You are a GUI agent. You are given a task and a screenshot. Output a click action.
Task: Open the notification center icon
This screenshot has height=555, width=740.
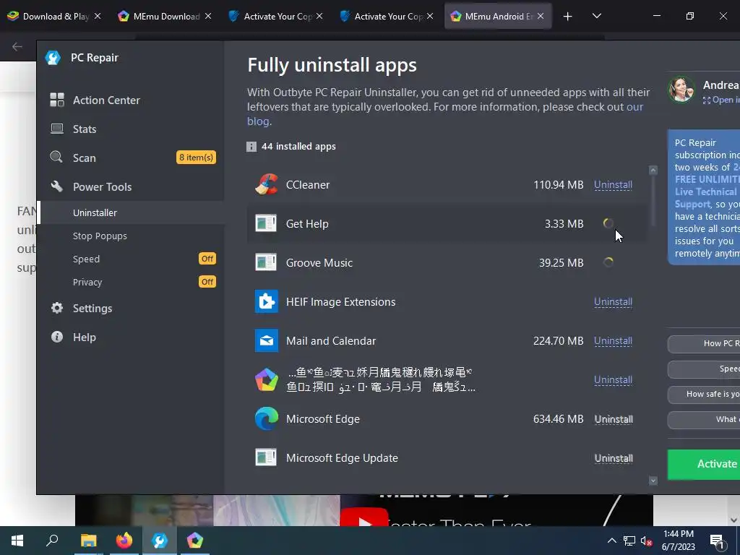coord(717,541)
